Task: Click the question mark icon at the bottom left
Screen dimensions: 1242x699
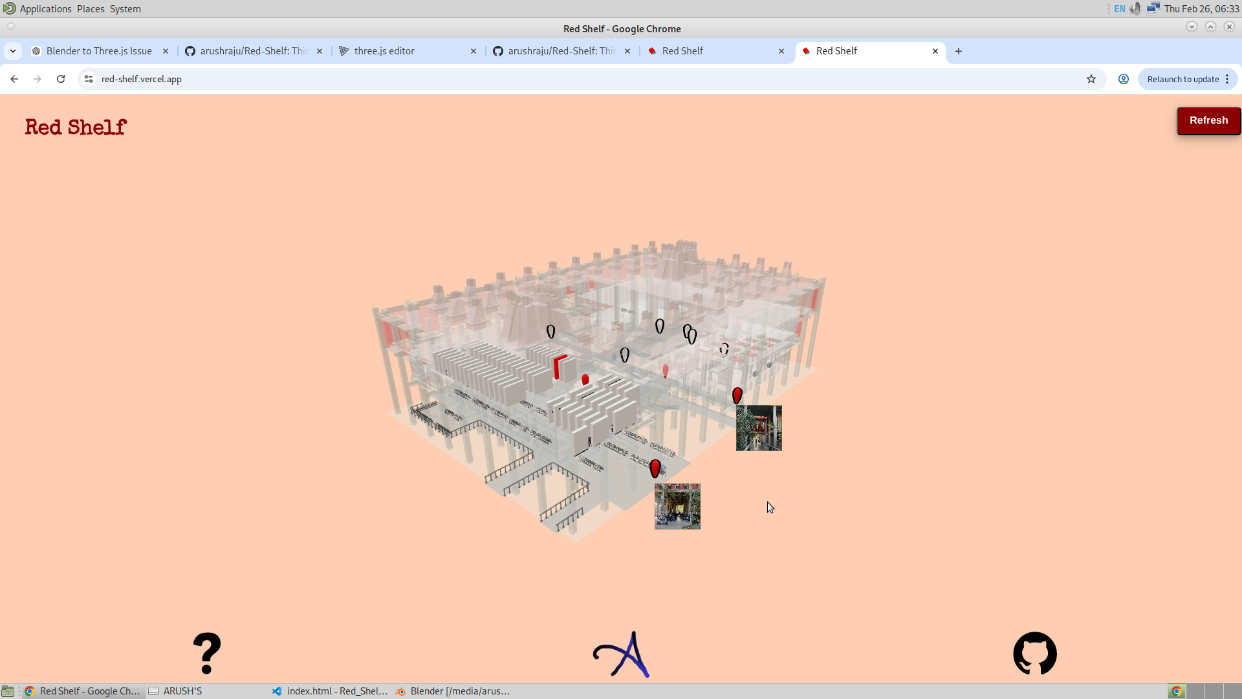Action: click(207, 653)
